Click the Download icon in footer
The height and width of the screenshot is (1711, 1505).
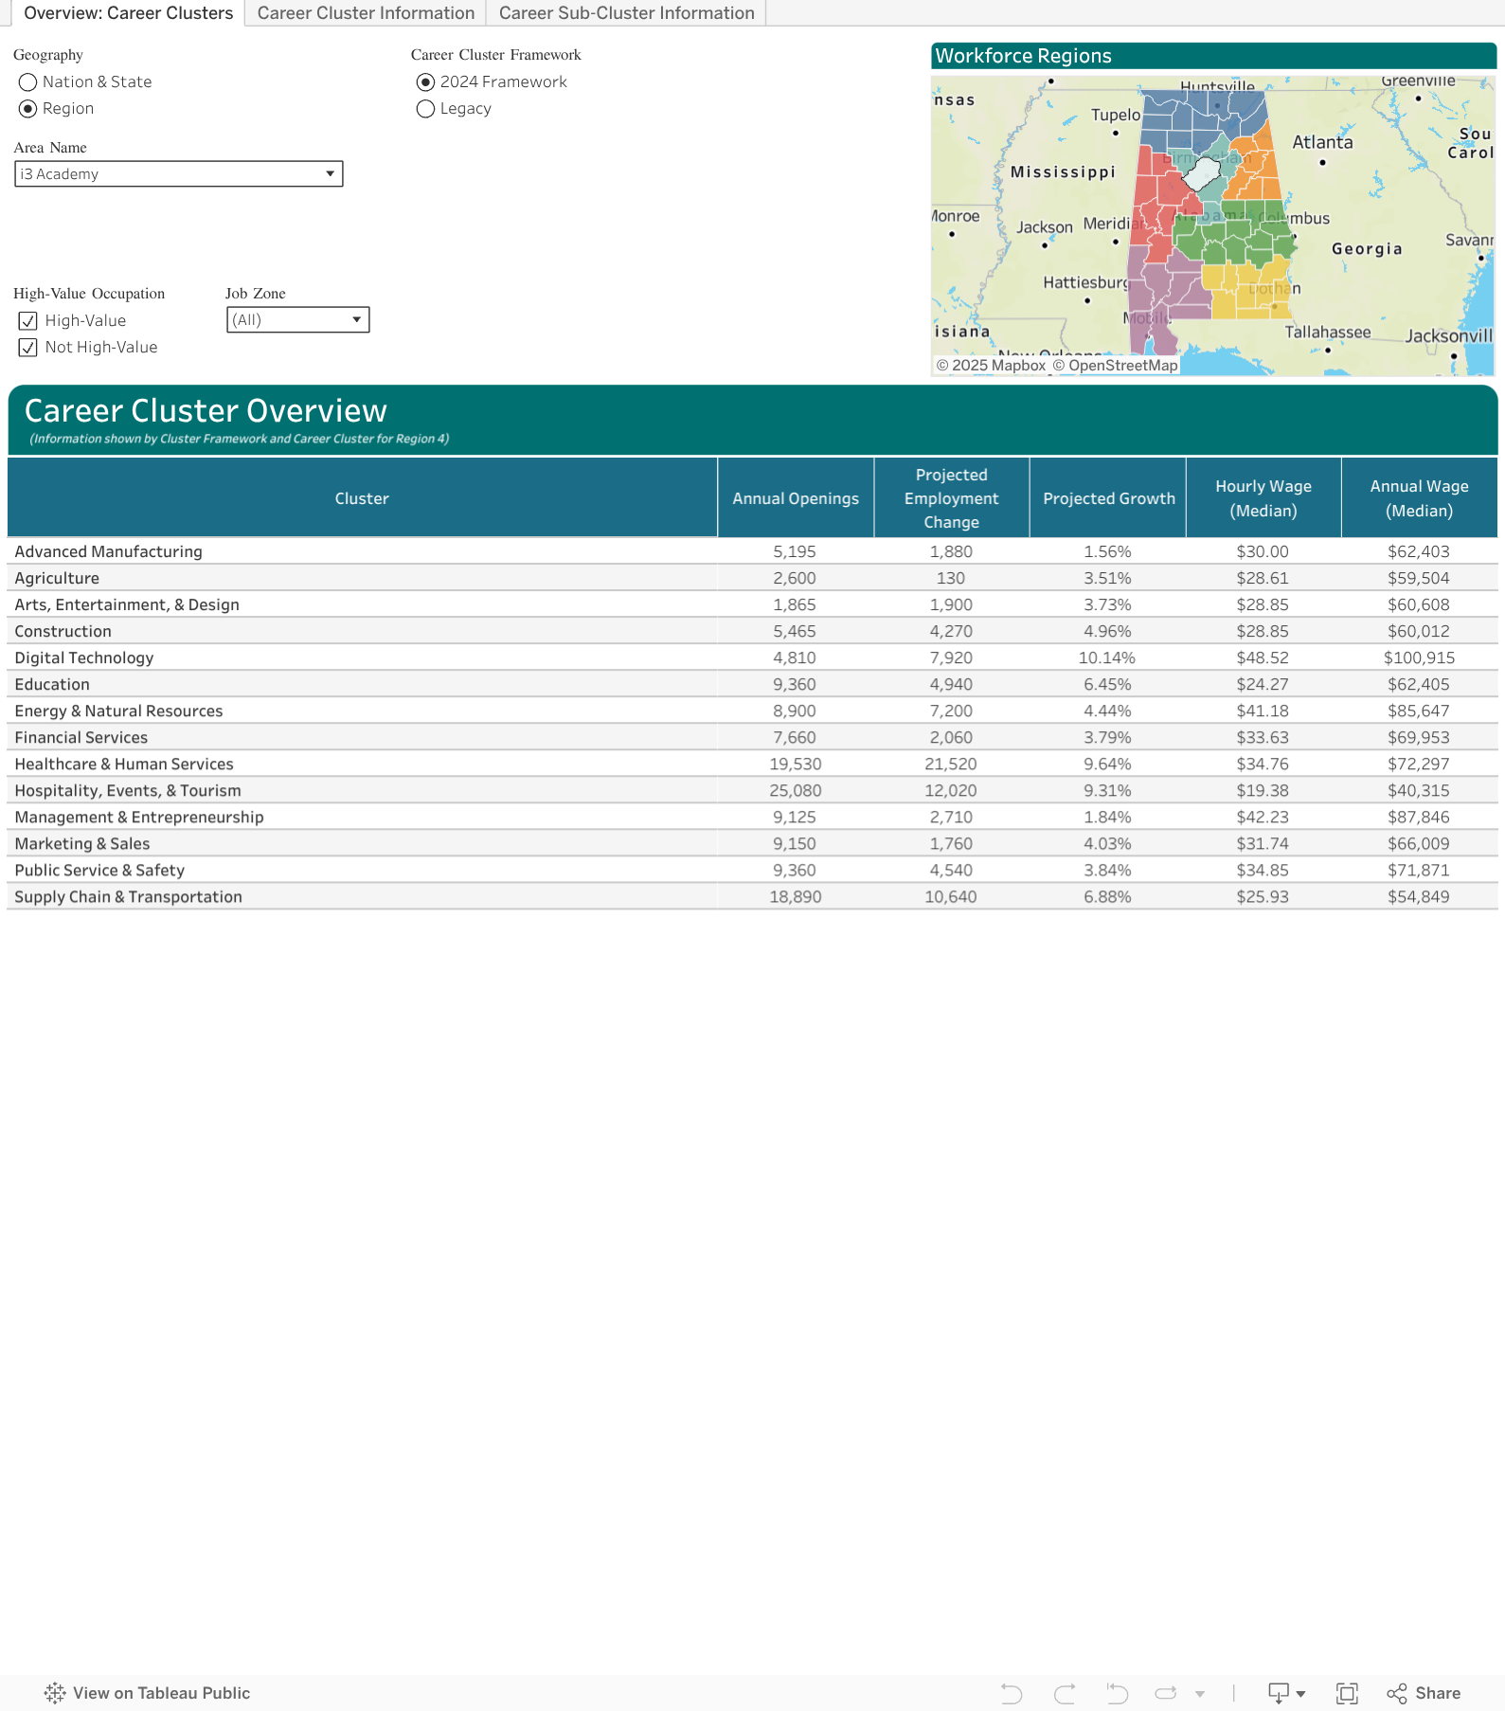click(1279, 1693)
